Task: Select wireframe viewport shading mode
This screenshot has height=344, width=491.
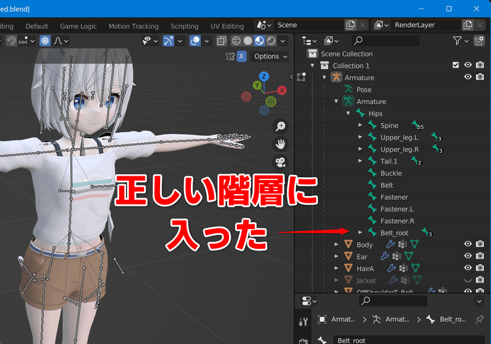Action: pyautogui.click(x=236, y=41)
